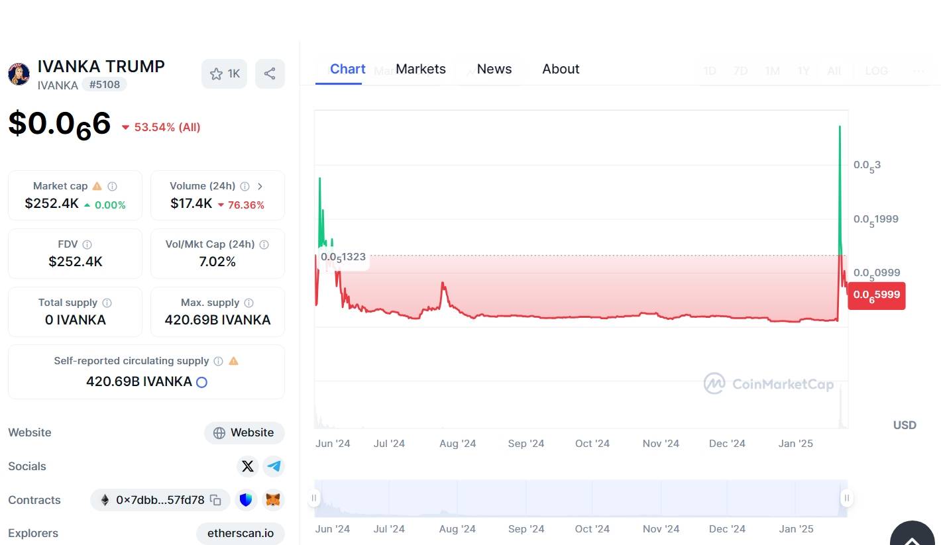Open etherscan.io explorer link
This screenshot has height=545, width=941.
[241, 533]
